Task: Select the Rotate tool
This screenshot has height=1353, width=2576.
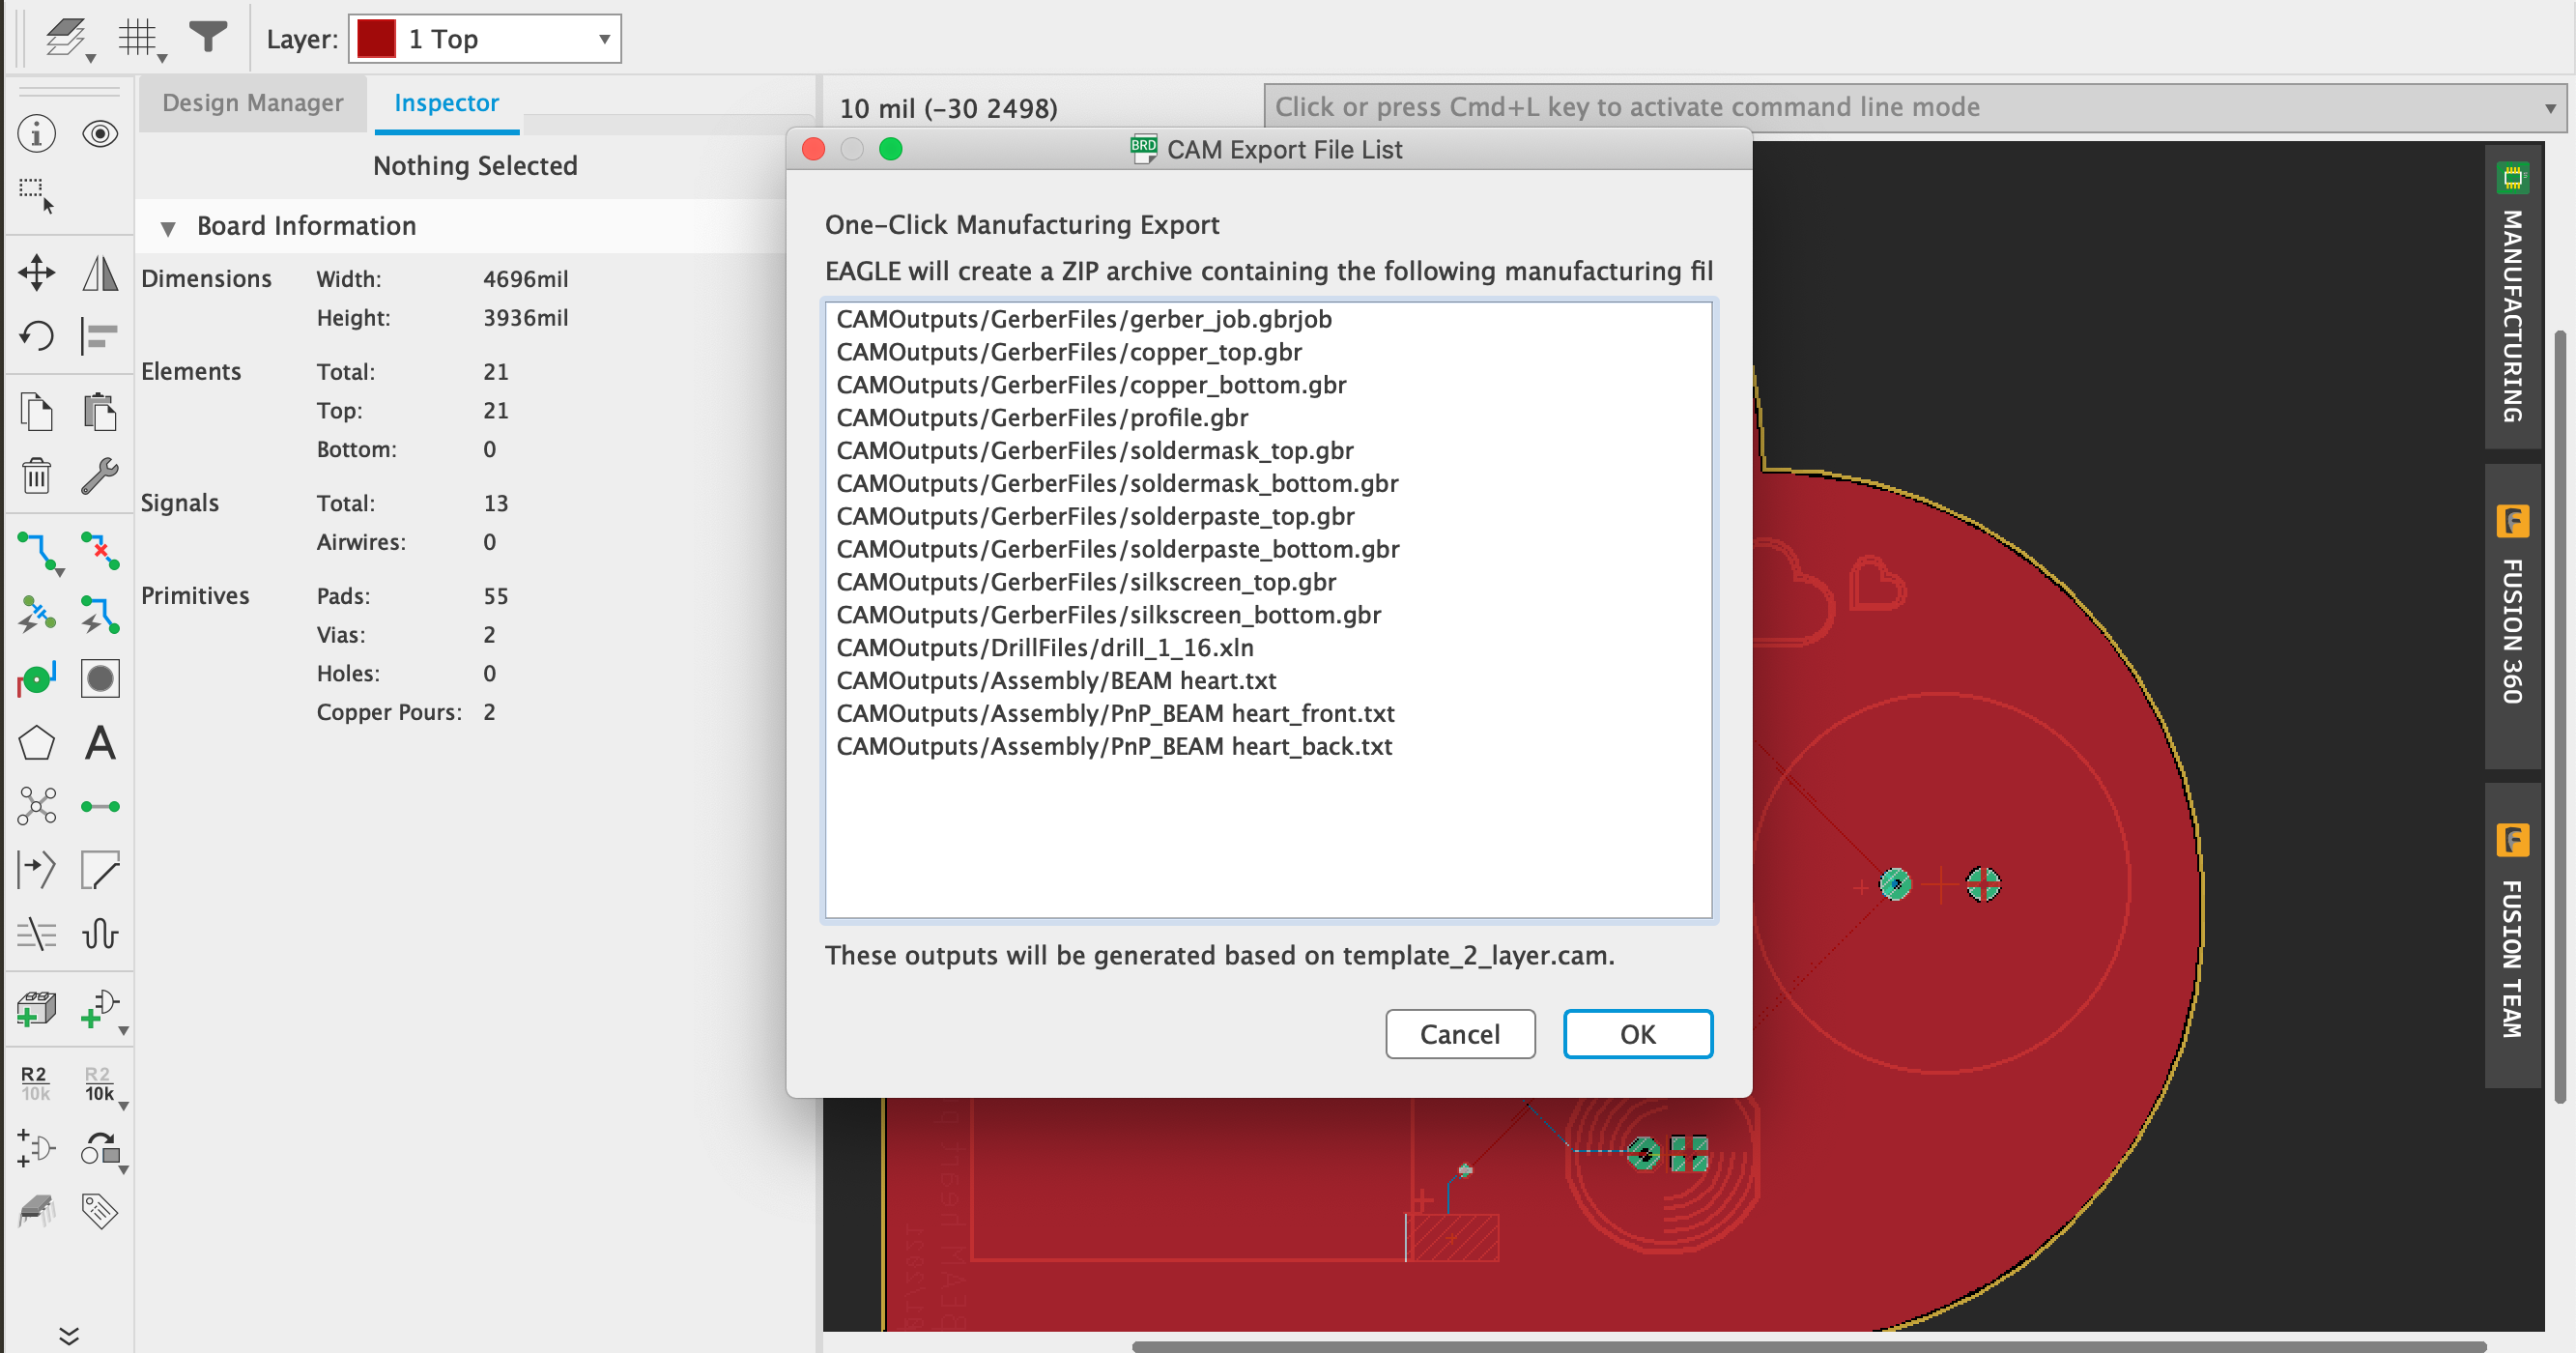Action: click(x=36, y=336)
